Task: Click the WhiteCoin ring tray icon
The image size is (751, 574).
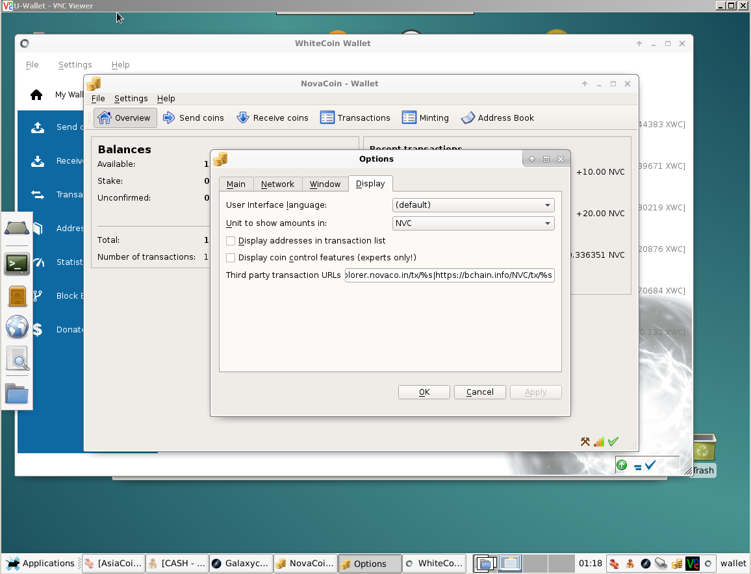Action: tap(708, 564)
